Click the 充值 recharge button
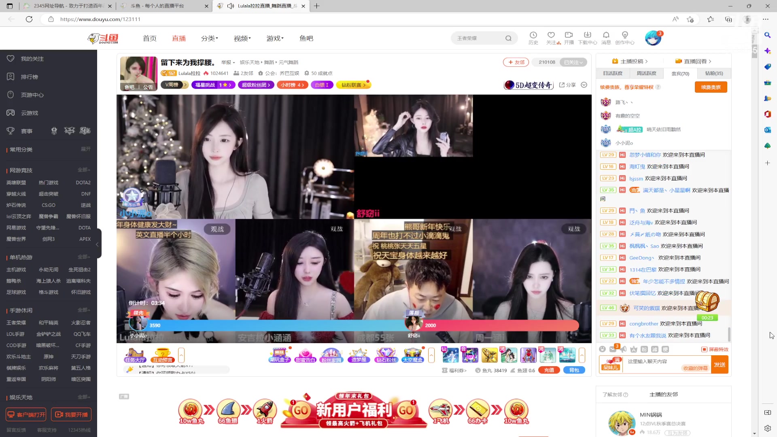The height and width of the screenshot is (437, 777). pyautogui.click(x=549, y=370)
